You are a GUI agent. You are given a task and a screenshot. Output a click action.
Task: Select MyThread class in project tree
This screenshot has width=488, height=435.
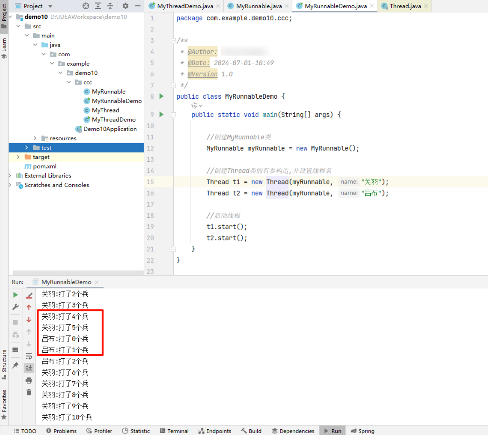[106, 110]
